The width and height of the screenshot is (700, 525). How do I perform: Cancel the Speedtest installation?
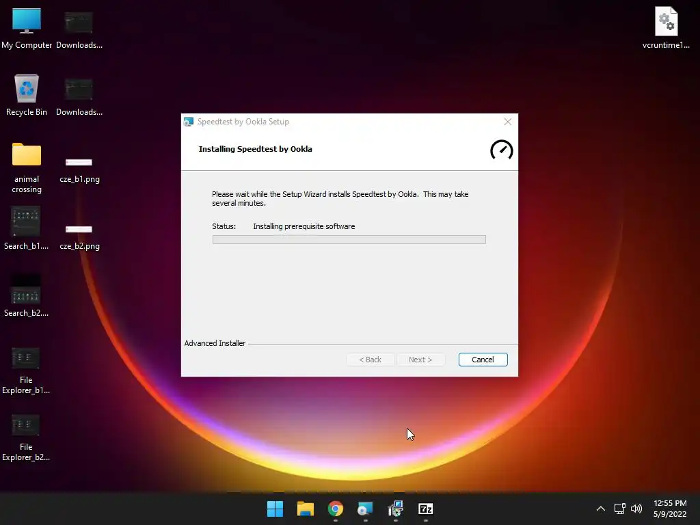tap(483, 360)
